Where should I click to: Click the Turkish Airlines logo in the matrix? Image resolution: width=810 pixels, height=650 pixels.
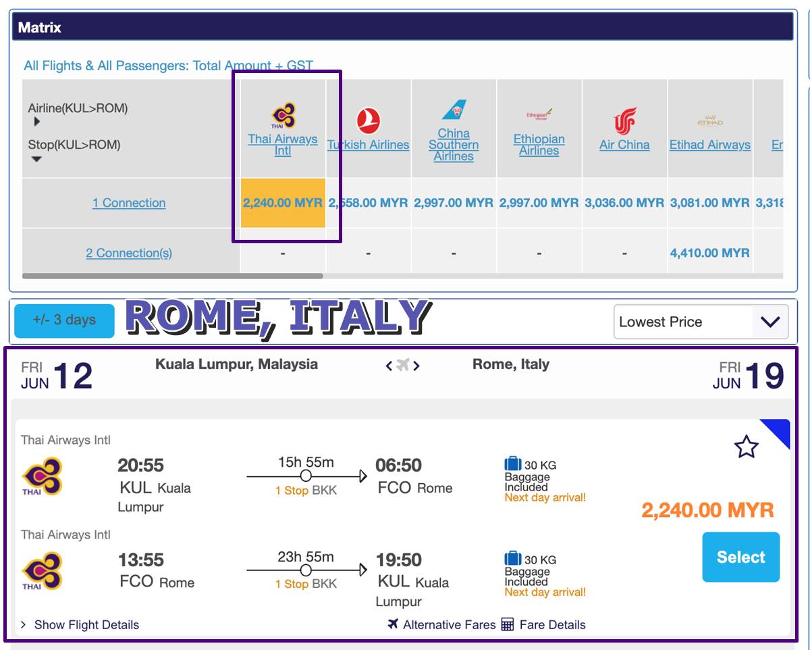tap(368, 122)
